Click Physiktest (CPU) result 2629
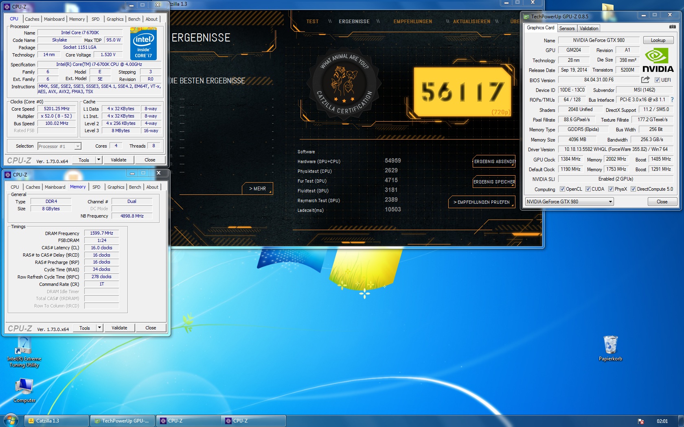The height and width of the screenshot is (427, 684). pyautogui.click(x=391, y=170)
